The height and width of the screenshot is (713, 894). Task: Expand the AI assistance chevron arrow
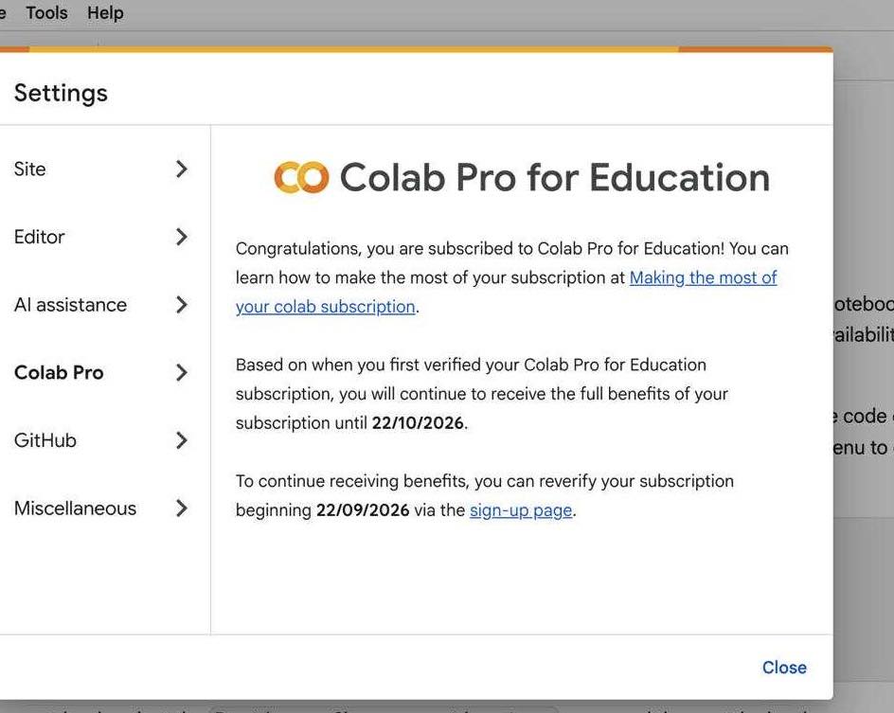point(181,304)
